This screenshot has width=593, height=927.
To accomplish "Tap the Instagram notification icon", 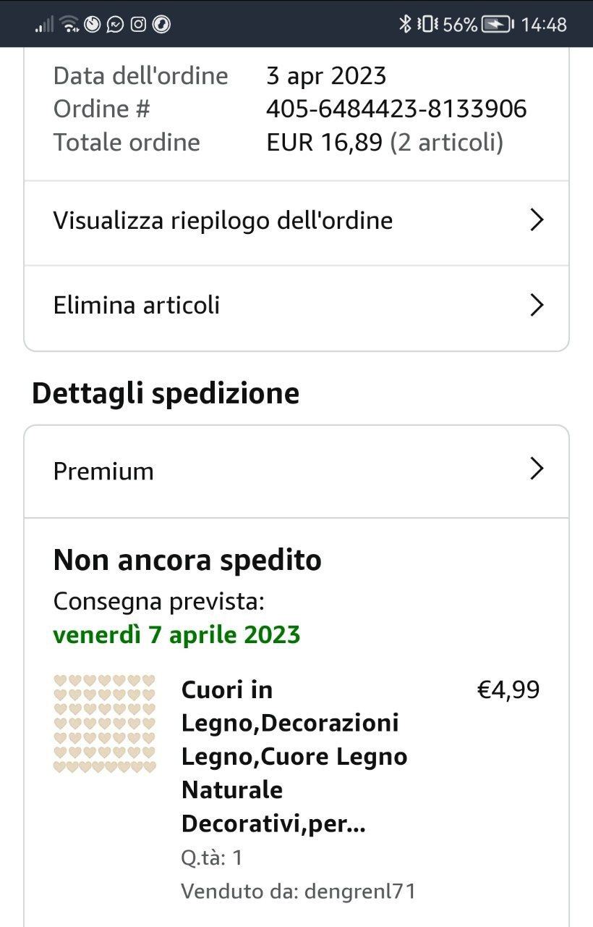I will (138, 25).
